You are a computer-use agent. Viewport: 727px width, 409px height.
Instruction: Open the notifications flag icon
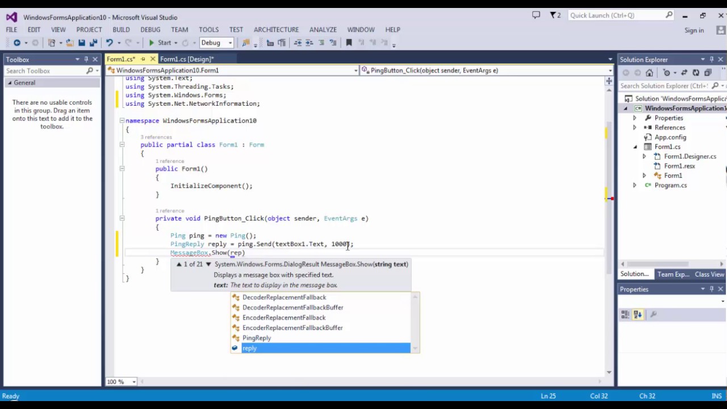tap(553, 15)
